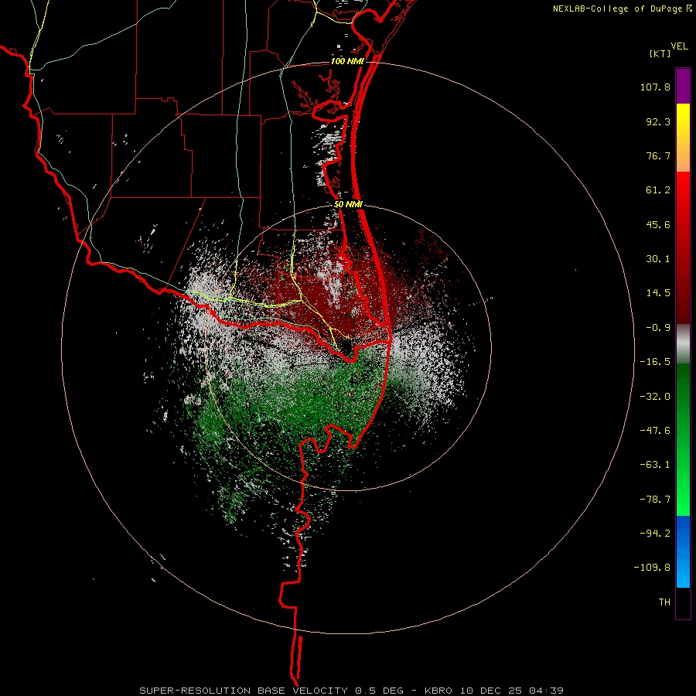The height and width of the screenshot is (696, 696).
Task: Select the -47.6 velocity scale value
Action: pos(655,431)
